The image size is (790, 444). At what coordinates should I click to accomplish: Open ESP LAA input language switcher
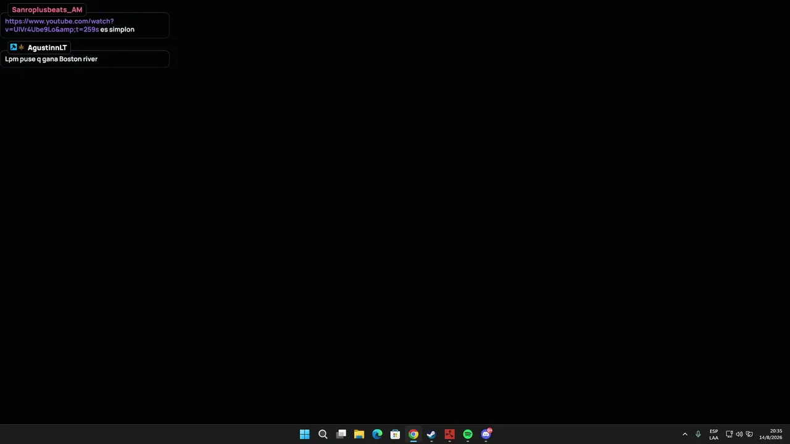[x=713, y=435]
